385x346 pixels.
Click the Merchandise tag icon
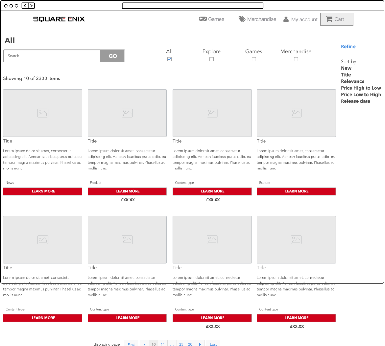[242, 19]
